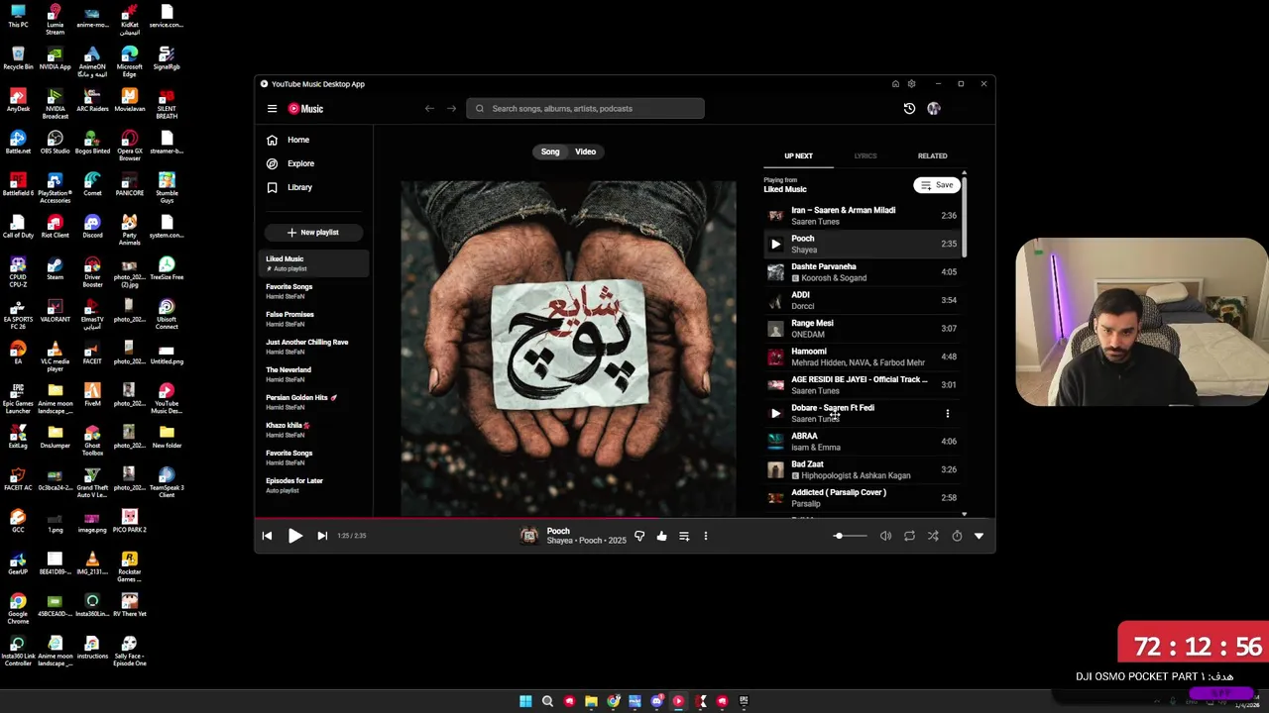The height and width of the screenshot is (713, 1269).
Task: Open Persian Golden Hits playlist
Action: [x=313, y=402]
